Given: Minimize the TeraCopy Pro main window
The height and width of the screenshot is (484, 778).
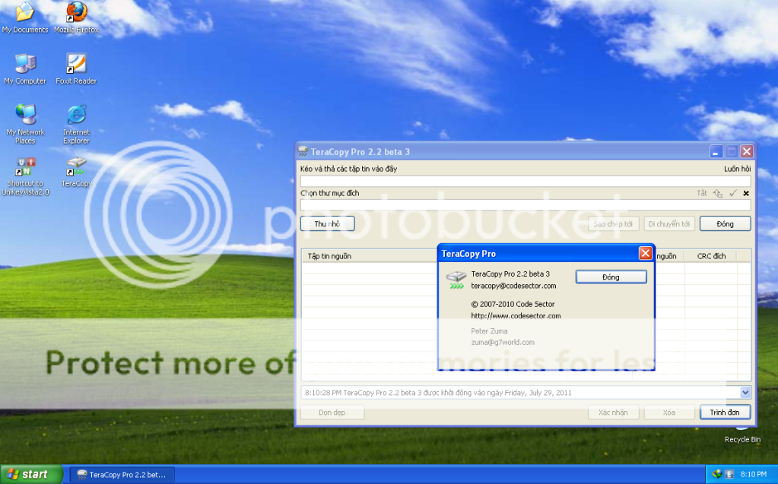Looking at the screenshot, I should click(716, 151).
